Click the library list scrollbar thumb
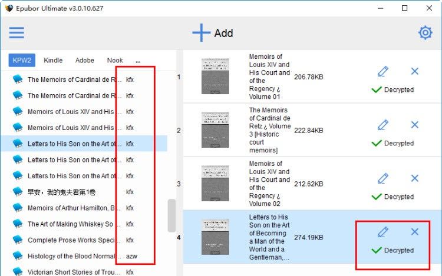442x276 pixels. (x=171, y=215)
